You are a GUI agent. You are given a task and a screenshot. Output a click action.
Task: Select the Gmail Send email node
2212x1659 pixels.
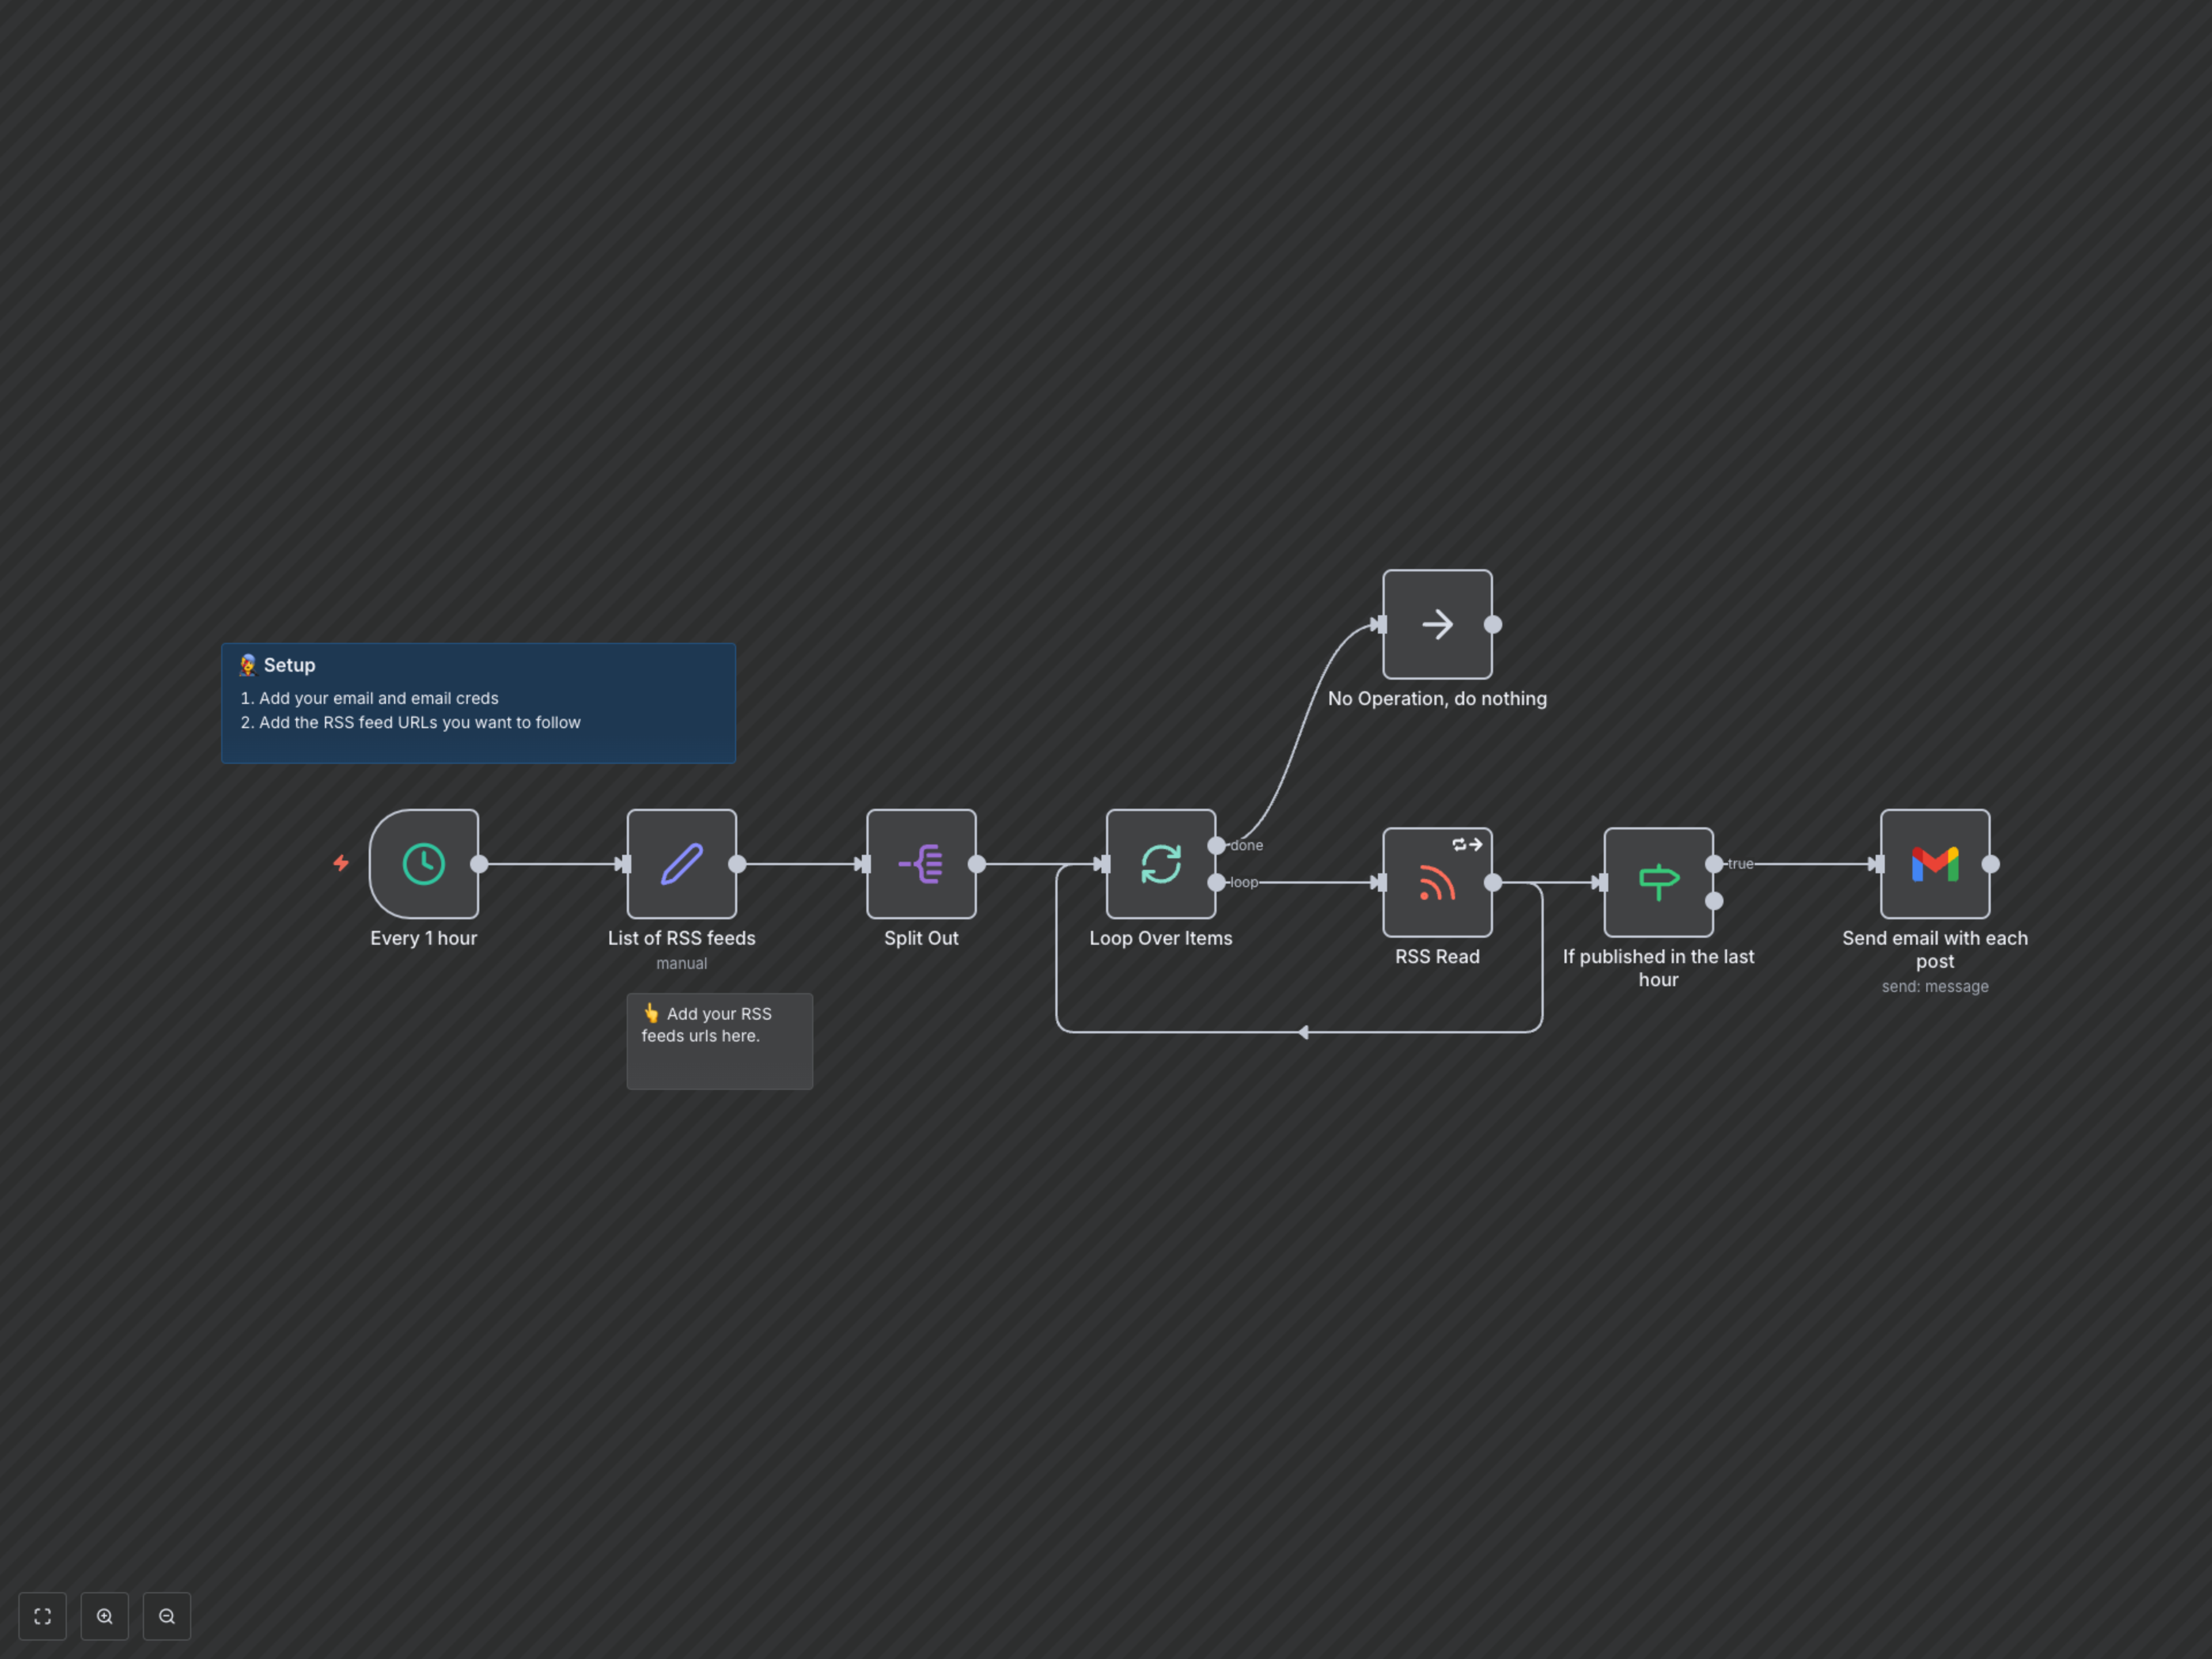point(1935,864)
